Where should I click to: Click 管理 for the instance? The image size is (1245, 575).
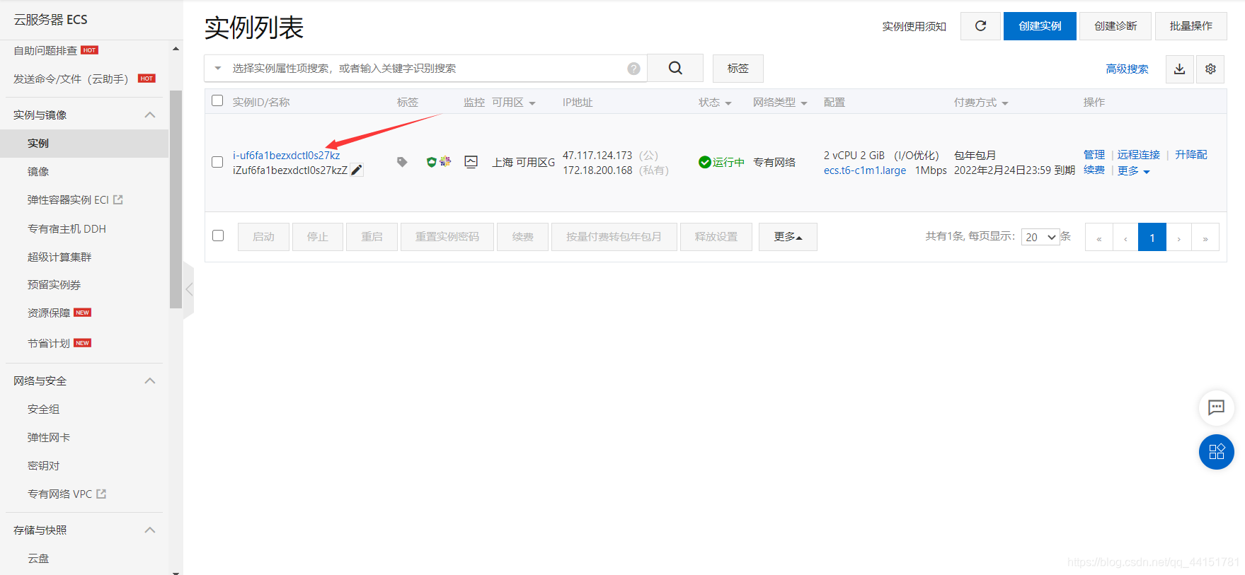[x=1094, y=154]
